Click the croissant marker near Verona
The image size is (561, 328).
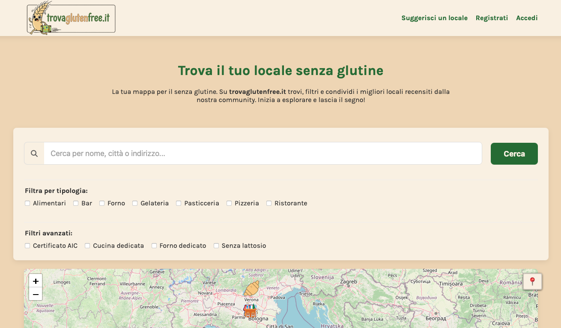click(x=251, y=289)
